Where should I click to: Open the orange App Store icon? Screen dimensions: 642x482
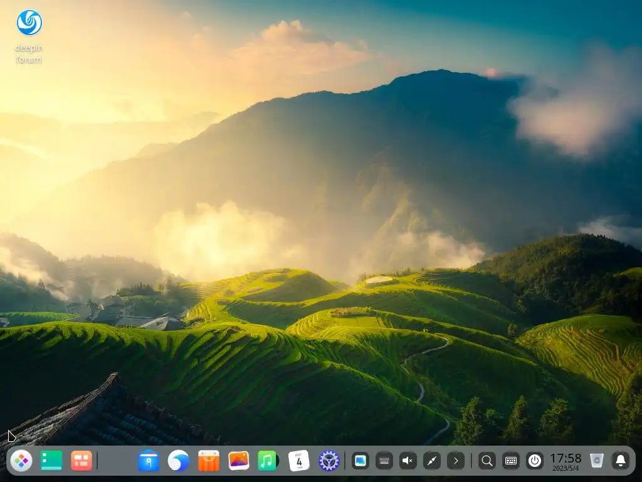209,461
